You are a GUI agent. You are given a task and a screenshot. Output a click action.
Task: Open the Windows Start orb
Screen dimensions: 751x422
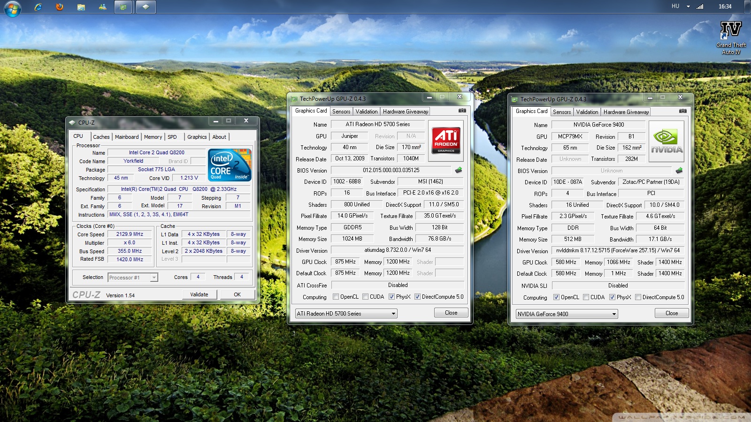pyautogui.click(x=12, y=8)
